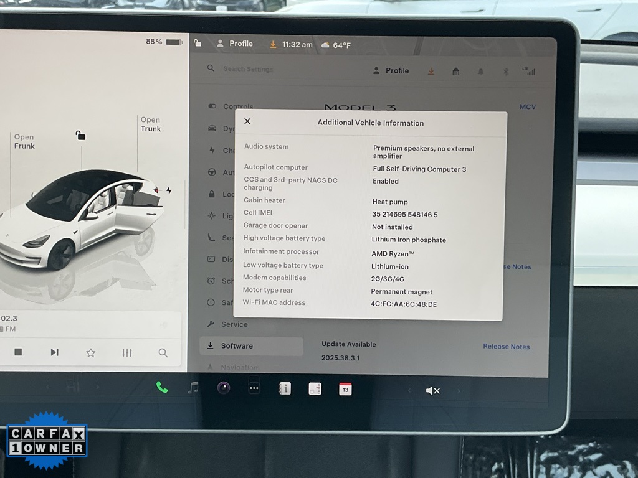This screenshot has width=638, height=478.
Task: Open the media equalizer sliders icon
Action: click(127, 352)
